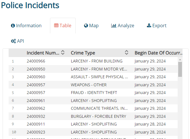This screenshot has width=190, height=139.
Task: Click the Police Incidents heading
Action: click(30, 5)
